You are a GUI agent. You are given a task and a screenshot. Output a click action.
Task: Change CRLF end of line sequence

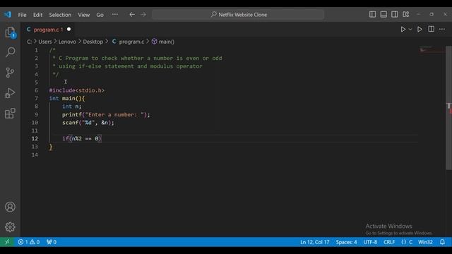(389, 242)
